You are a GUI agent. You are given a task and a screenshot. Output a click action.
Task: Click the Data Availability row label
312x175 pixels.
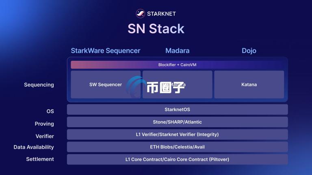(x=34, y=147)
